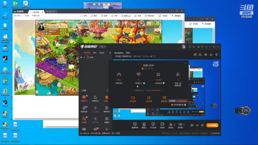Click the 查看记录 link under kicked users
The height and width of the screenshot is (145, 258).
click(x=178, y=85)
